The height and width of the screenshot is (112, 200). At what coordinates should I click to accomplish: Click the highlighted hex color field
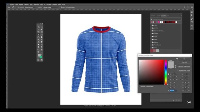[x=173, y=91]
